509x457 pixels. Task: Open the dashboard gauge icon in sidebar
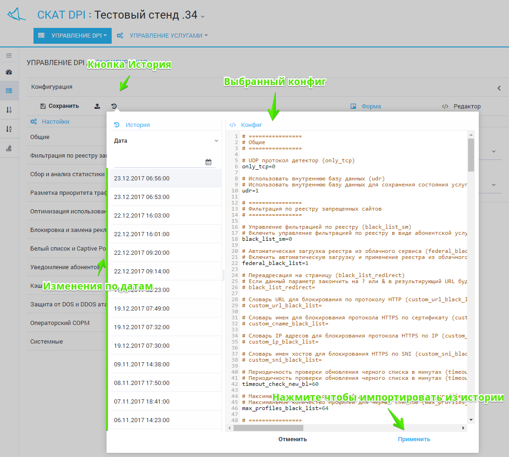click(9, 72)
